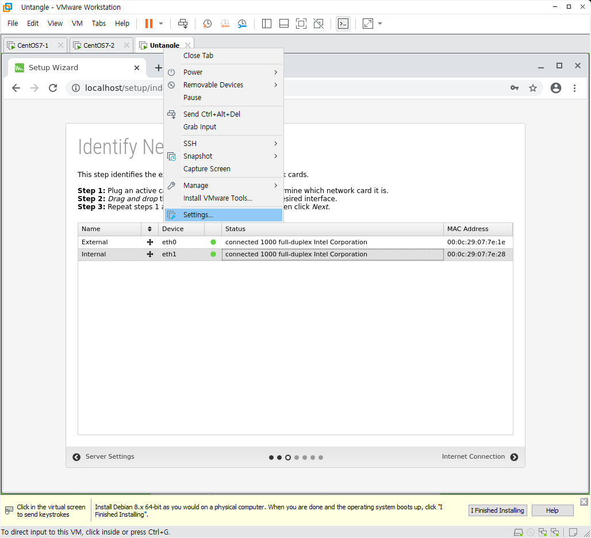Choose Send Ctrl+Alt+Del menu entry
591x538 pixels.
[224, 114]
